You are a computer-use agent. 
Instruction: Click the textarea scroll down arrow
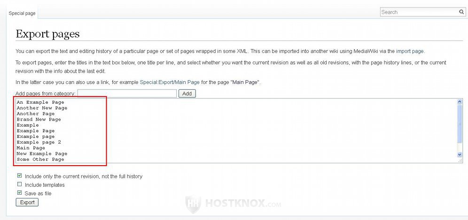(x=460, y=154)
